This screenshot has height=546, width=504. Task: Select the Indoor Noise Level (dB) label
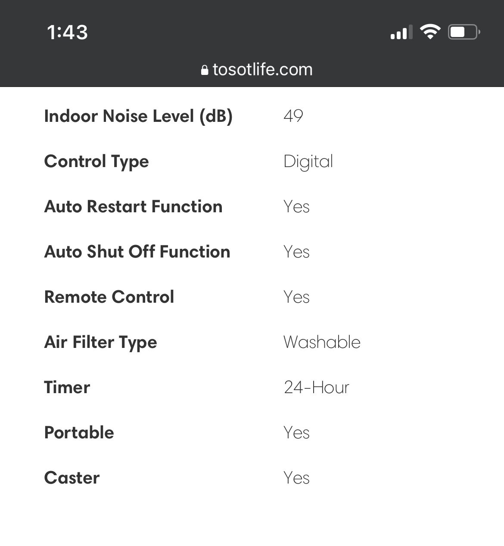(138, 116)
